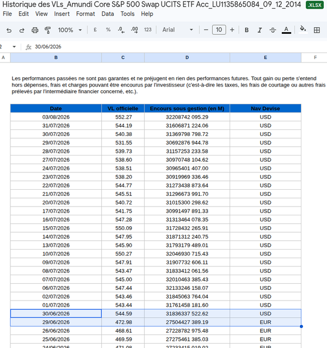327x348 pixels.
Task: Click the Date header cell
Action: coord(56,109)
